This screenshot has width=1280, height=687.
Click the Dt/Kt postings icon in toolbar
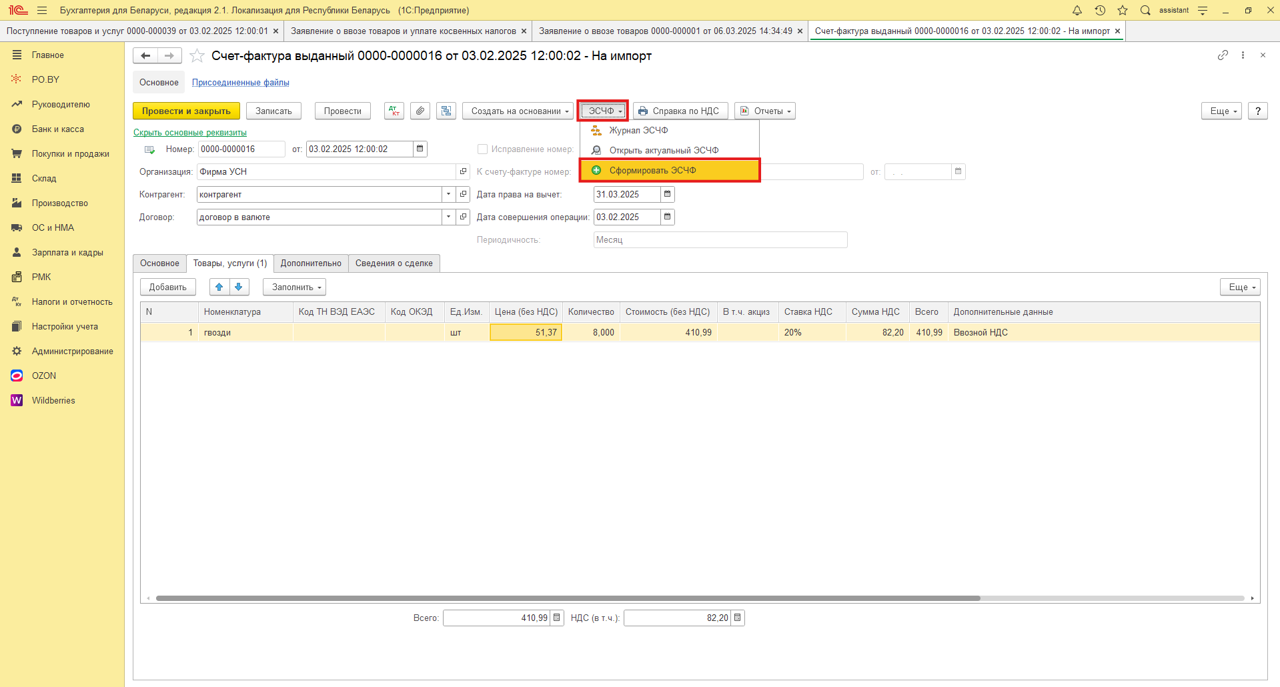click(x=394, y=111)
